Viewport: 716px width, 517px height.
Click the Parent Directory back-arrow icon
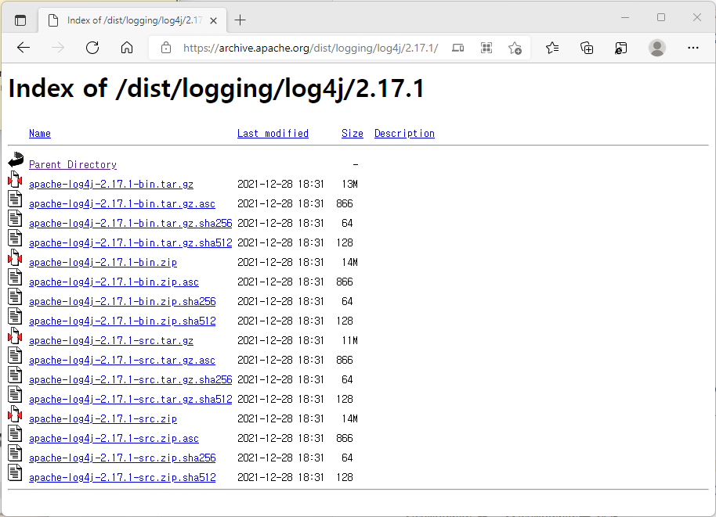[16, 160]
